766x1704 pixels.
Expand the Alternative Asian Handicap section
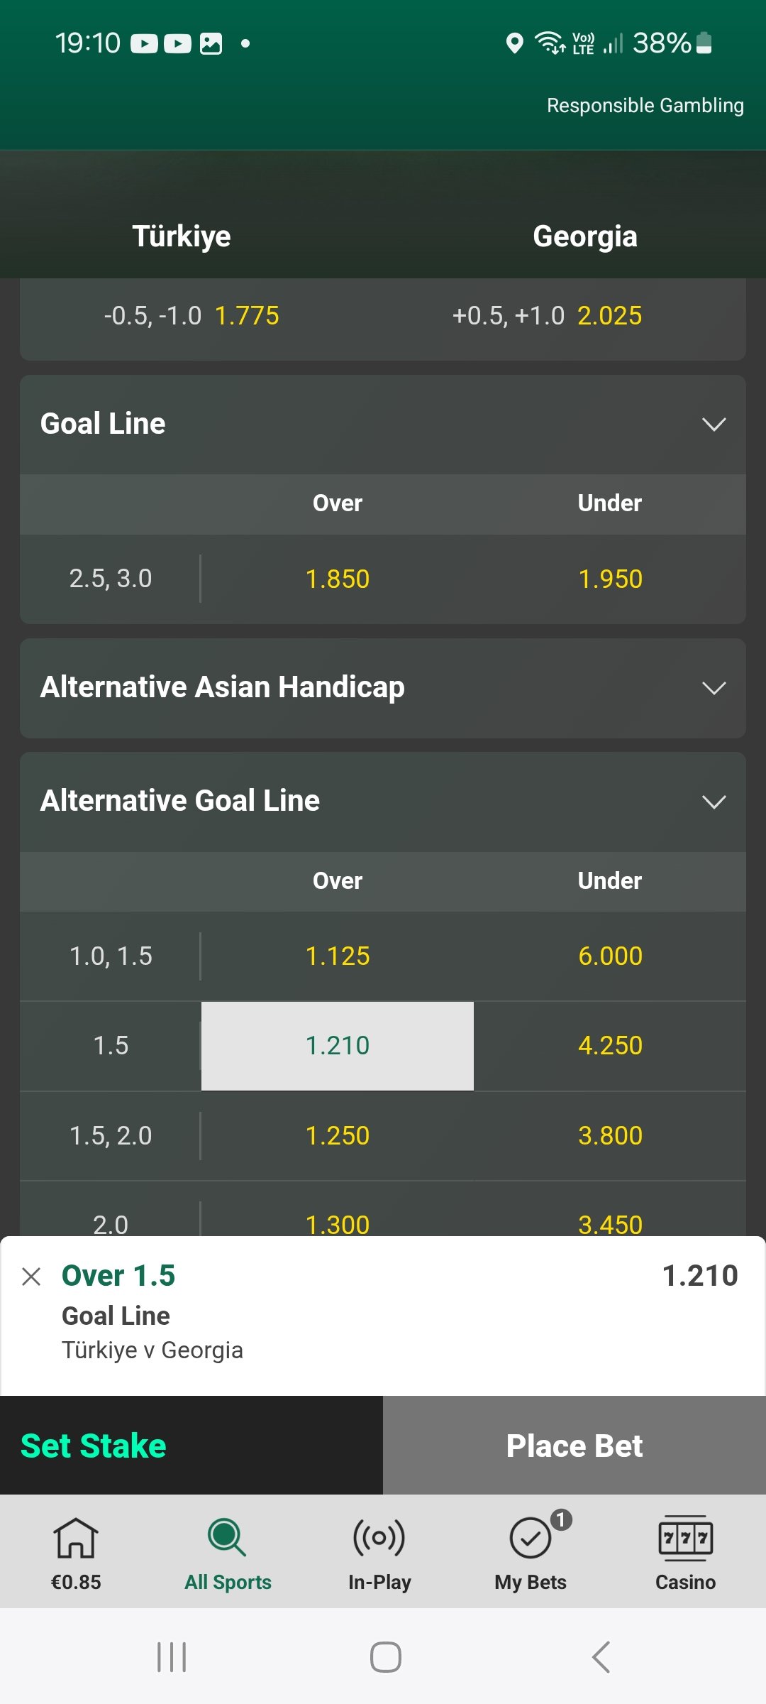coord(714,688)
